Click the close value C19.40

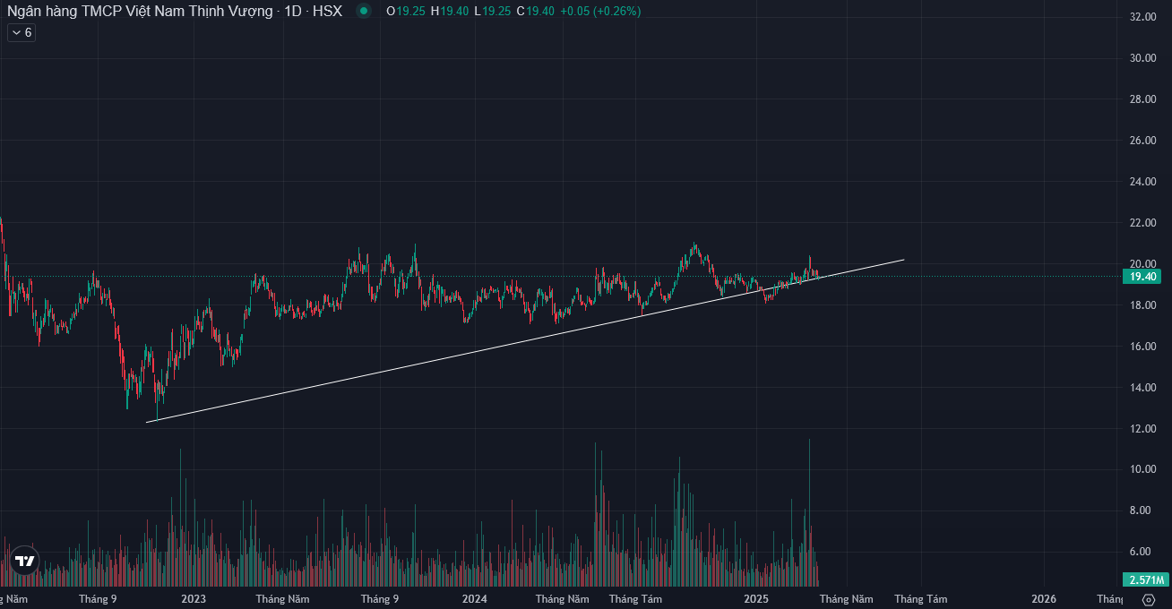coord(534,11)
